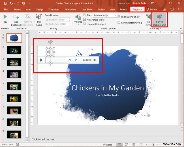
Task: Click the Ribbon Display Options icon
Action: [x=153, y=3]
